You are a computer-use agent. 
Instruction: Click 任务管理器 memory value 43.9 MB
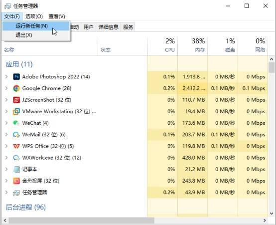point(195,193)
